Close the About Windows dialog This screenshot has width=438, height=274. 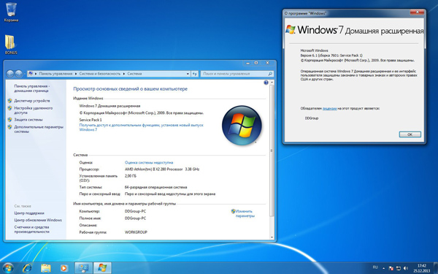(x=418, y=12)
